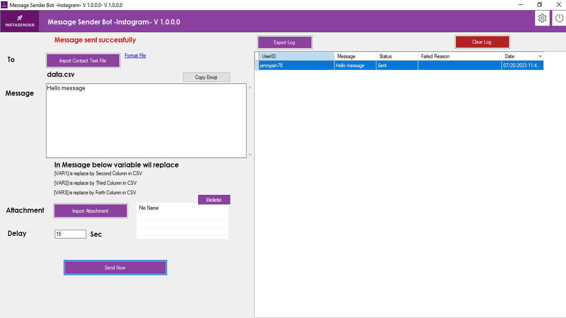This screenshot has width=566, height=318.
Task: Export the message log
Action: click(284, 42)
